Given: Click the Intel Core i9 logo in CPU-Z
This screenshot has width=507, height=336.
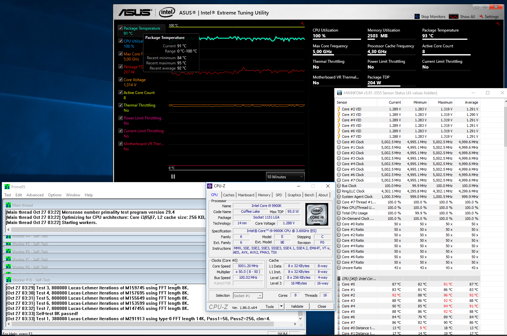Looking at the screenshot, I should (x=317, y=214).
